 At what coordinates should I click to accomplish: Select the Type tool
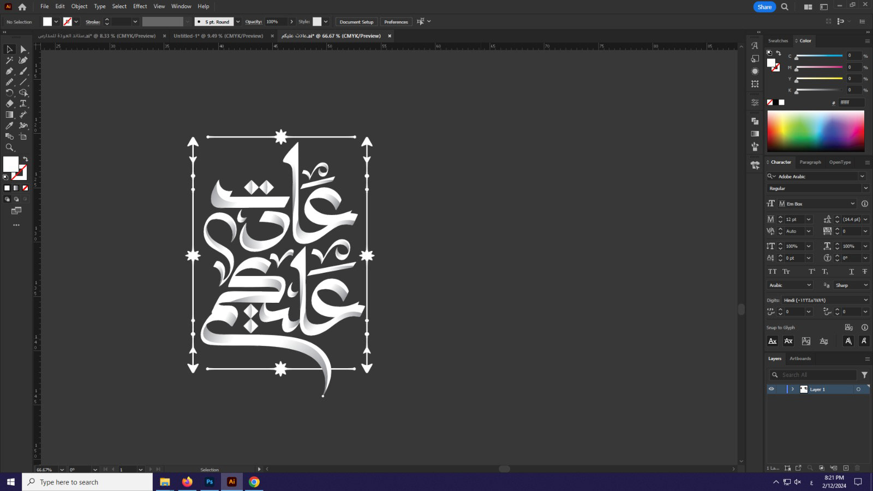click(x=23, y=104)
